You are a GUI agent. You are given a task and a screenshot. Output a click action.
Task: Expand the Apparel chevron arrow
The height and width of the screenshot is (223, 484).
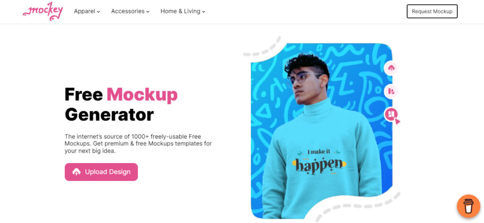click(x=98, y=12)
